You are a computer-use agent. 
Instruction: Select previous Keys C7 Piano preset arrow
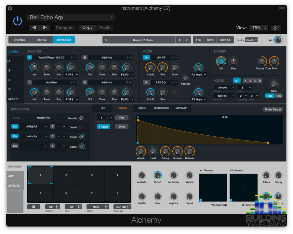pyautogui.click(x=180, y=40)
